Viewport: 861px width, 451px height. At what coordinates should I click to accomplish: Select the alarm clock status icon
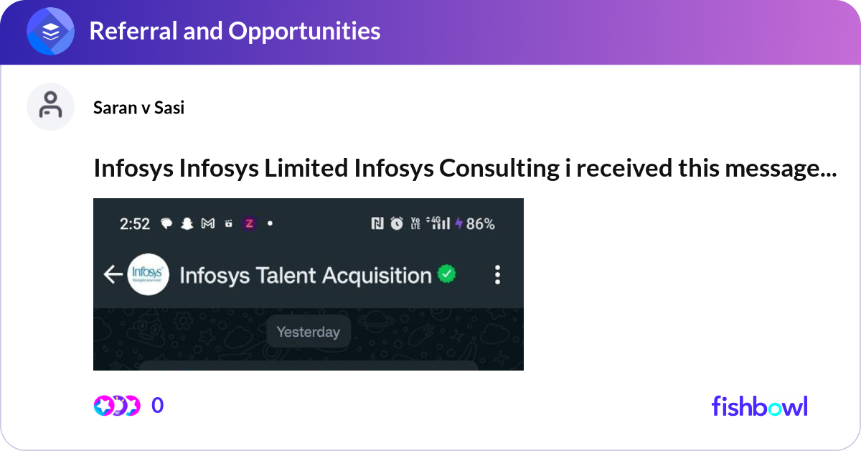(x=397, y=223)
